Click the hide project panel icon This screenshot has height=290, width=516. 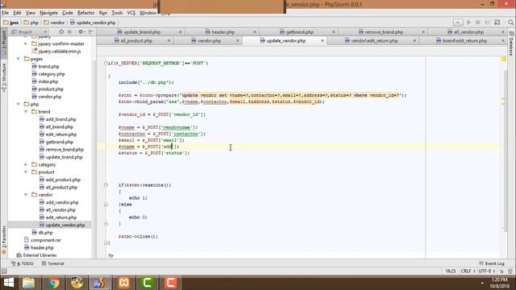[91, 32]
